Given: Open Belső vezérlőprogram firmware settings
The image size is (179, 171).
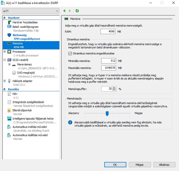Looking at the screenshot, I should point(25,27).
